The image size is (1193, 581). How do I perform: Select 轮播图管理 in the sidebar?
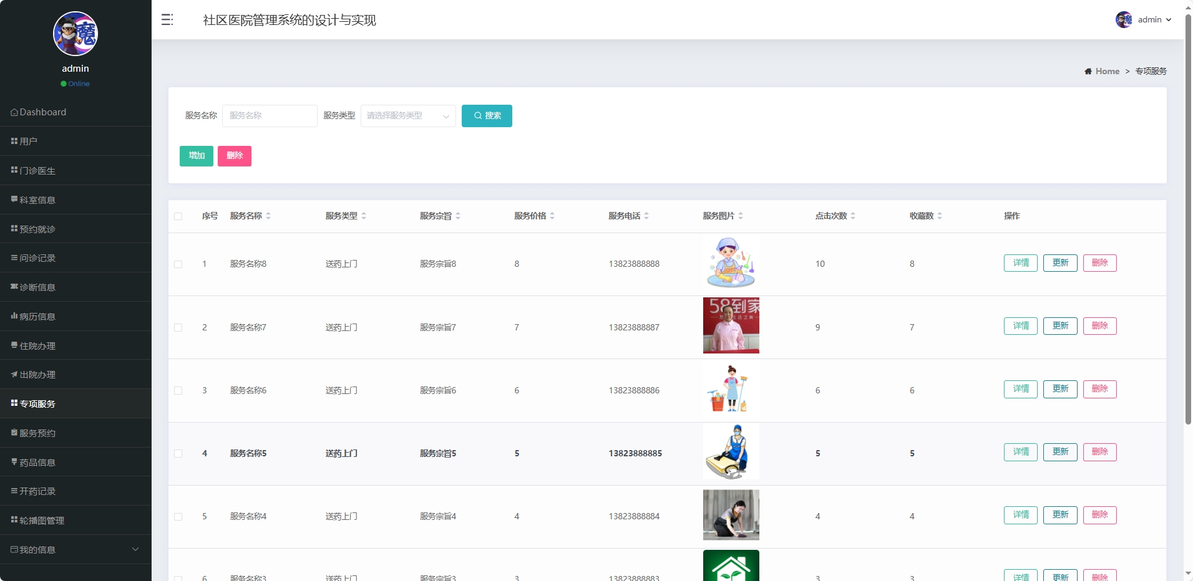coord(75,520)
